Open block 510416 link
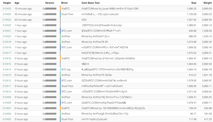This screenshot has height=122, width=213. [x=7, y=58]
